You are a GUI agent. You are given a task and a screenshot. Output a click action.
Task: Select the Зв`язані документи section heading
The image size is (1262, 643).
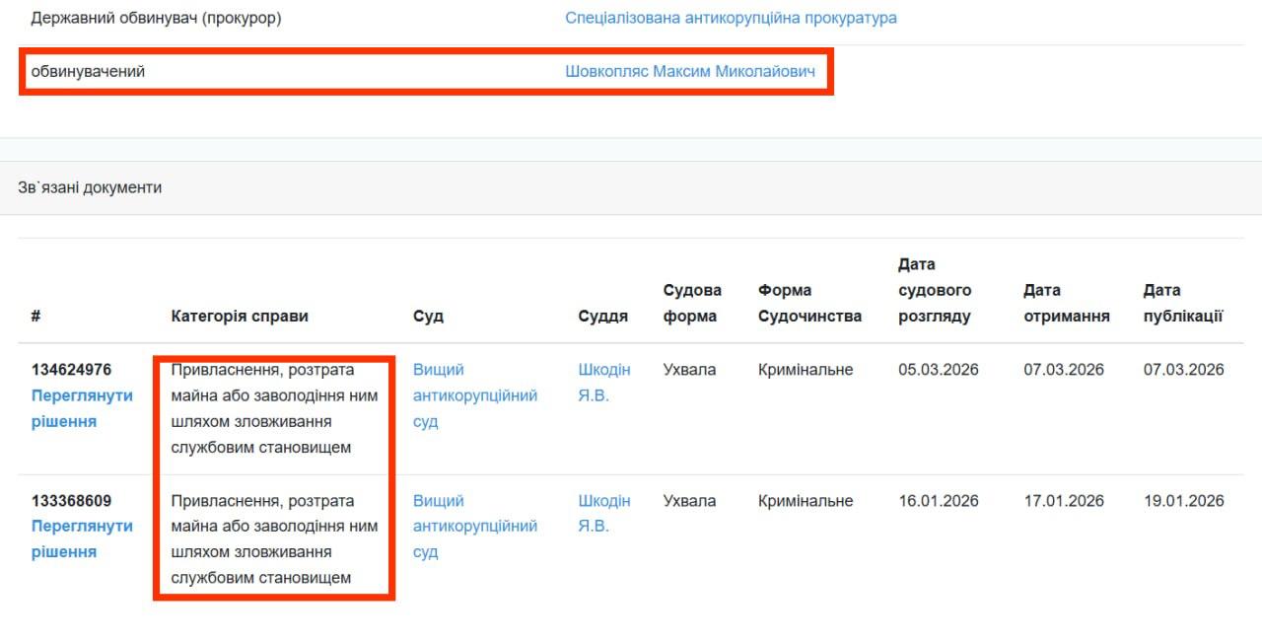point(90,187)
